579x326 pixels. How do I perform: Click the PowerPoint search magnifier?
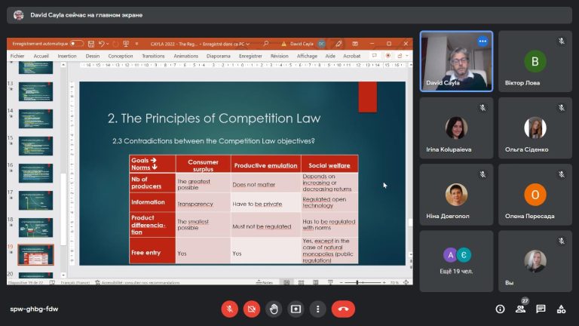click(266, 44)
